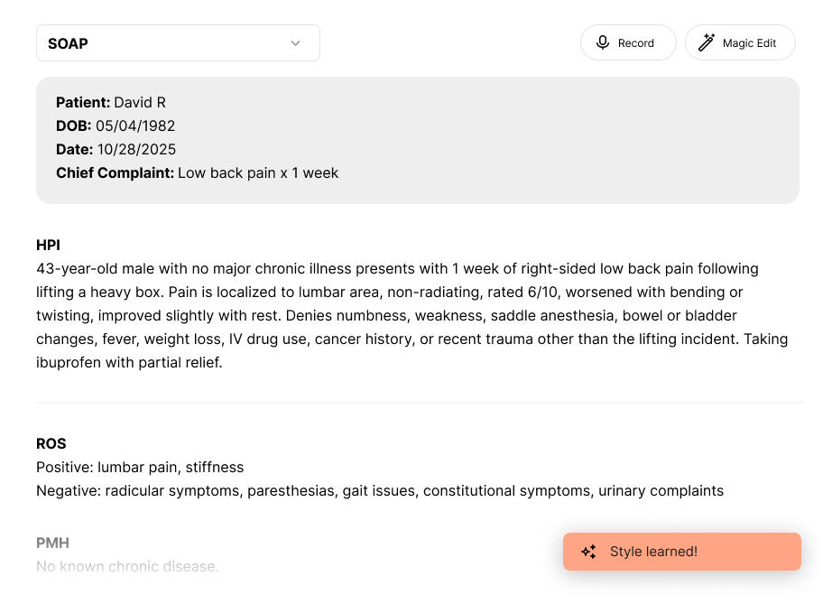Viewport: 832px width, 604px height.
Task: Click the Positive findings line under ROS
Action: point(140,468)
